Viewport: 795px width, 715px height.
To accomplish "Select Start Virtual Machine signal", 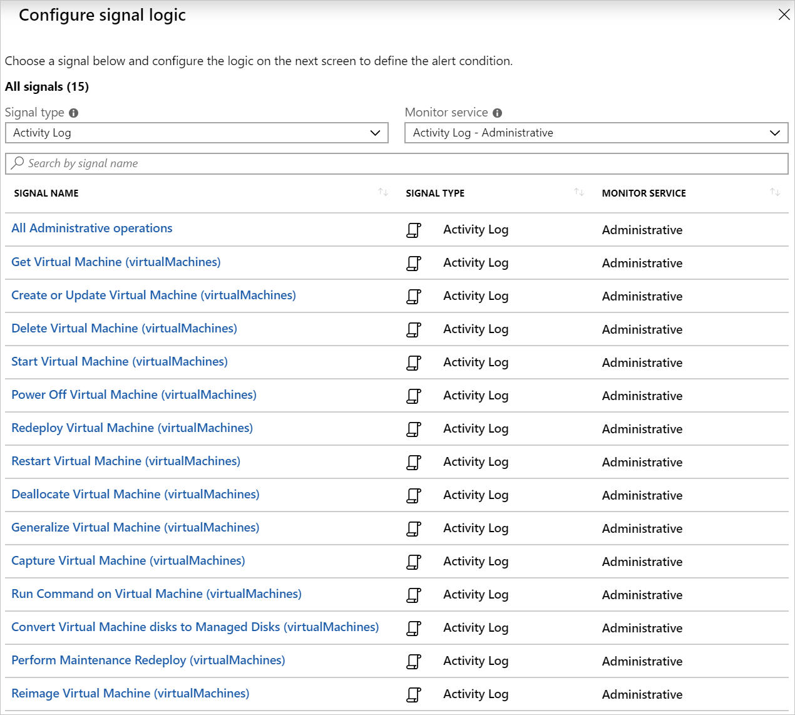I will [120, 362].
